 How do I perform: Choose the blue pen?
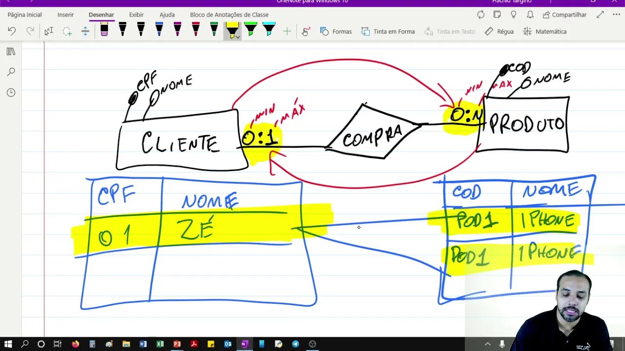coord(159,30)
